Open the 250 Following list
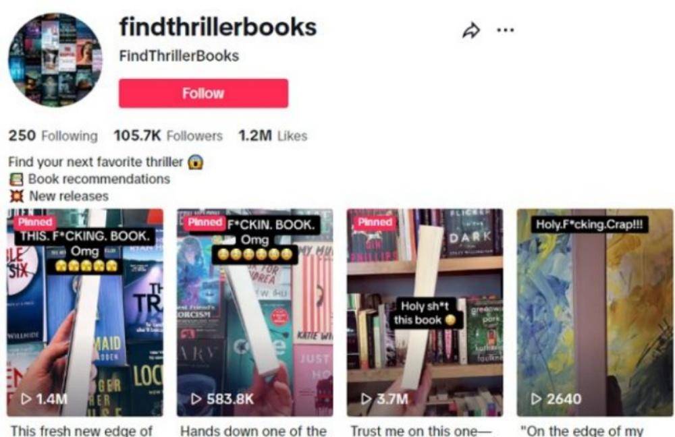675x437 pixels. [53, 136]
